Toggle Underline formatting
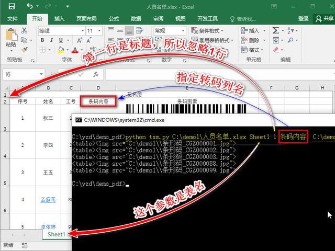Screen dimensions: 335x251 point(61,40)
